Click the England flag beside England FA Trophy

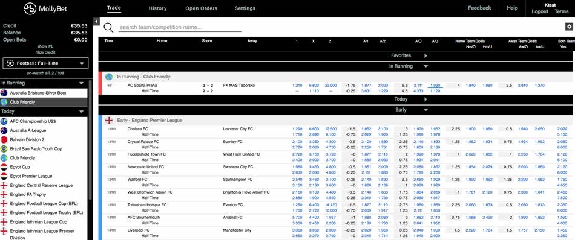4,194
